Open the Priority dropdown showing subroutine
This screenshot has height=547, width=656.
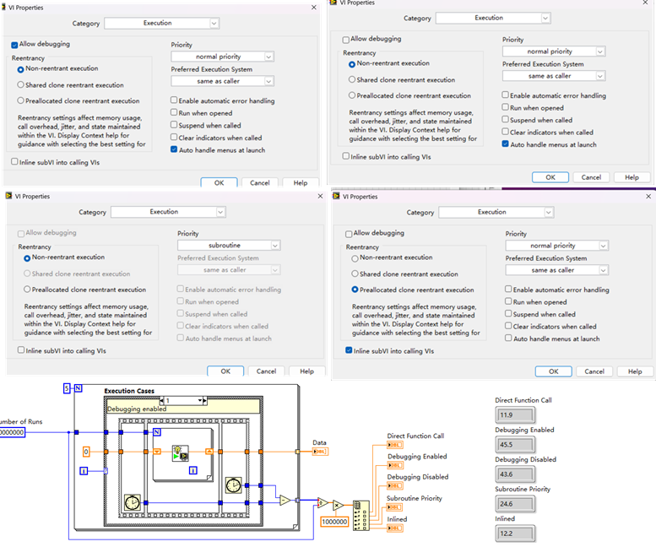[x=228, y=246]
